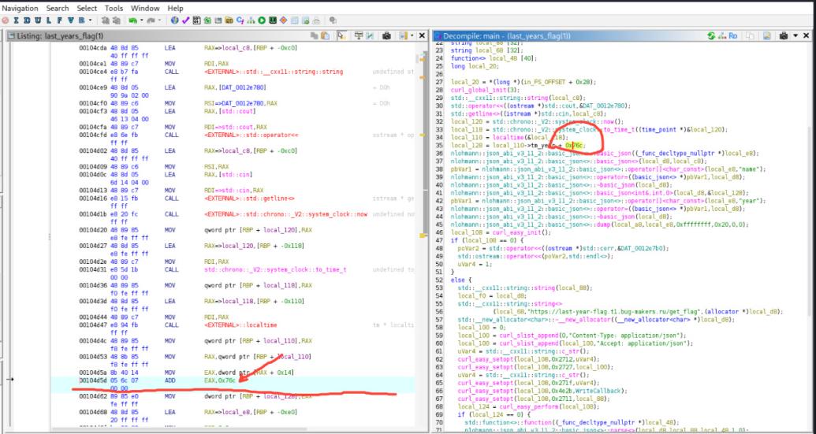Open the Navigation menu
Image resolution: width=816 pixels, height=434 pixels.
[20, 9]
